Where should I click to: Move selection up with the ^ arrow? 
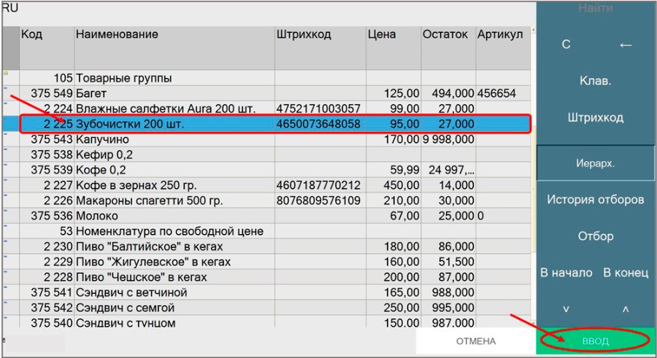coord(626,309)
